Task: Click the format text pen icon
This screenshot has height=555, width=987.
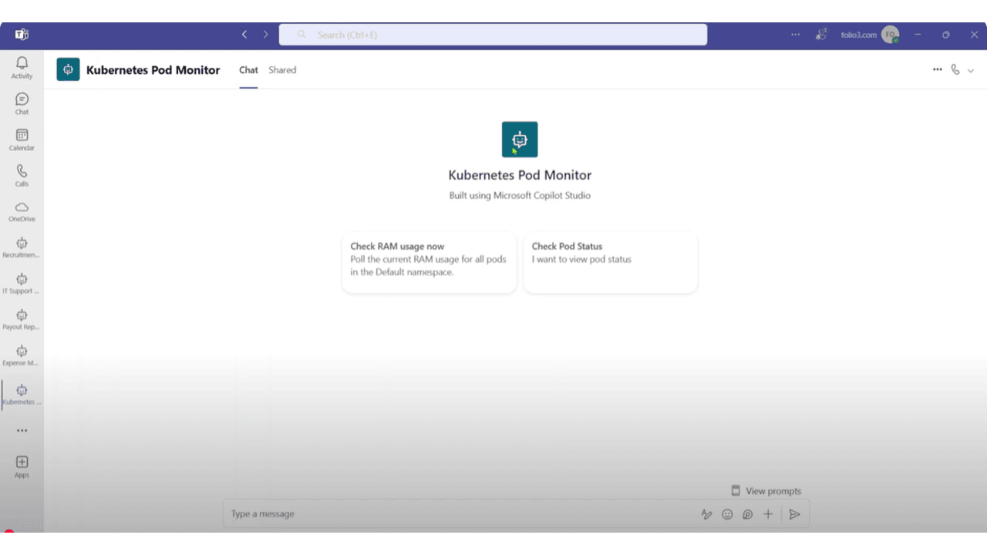Action: [x=706, y=514]
